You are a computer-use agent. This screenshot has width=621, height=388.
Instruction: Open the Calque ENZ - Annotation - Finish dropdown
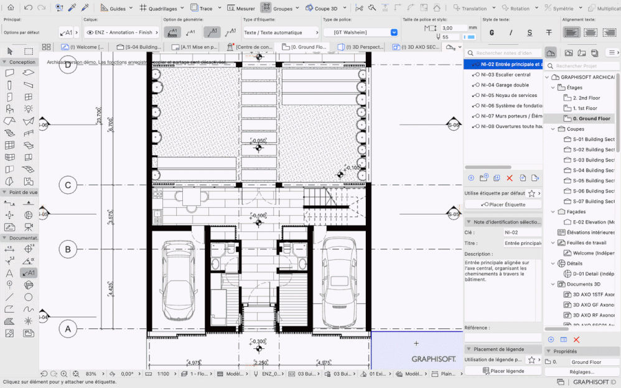pos(122,32)
